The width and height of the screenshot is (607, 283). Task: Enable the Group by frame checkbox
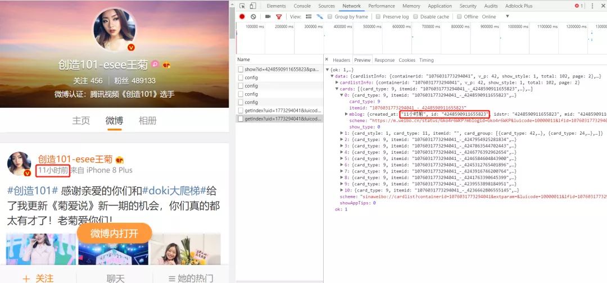(x=330, y=17)
